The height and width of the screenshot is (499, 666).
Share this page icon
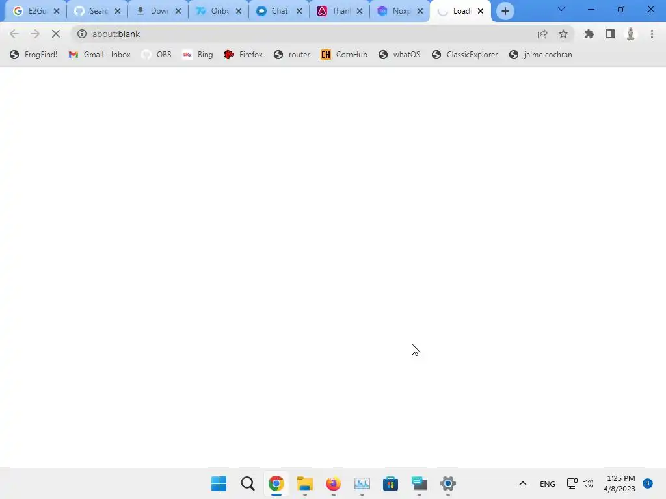[542, 34]
